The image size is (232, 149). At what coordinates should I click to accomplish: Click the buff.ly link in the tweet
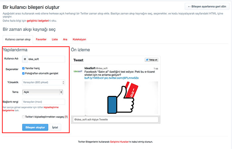(x=94, y=78)
